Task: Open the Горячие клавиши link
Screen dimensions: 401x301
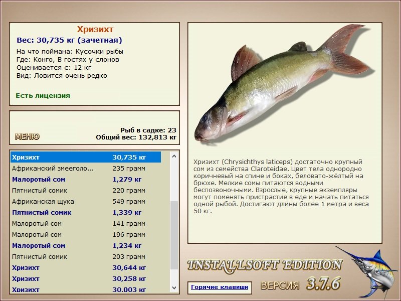Action: coord(220,287)
